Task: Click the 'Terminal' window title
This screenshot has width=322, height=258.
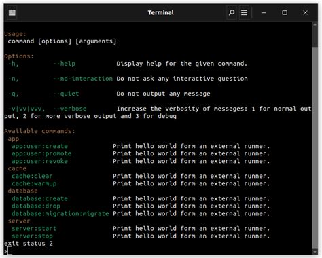Action: pyautogui.click(x=161, y=12)
